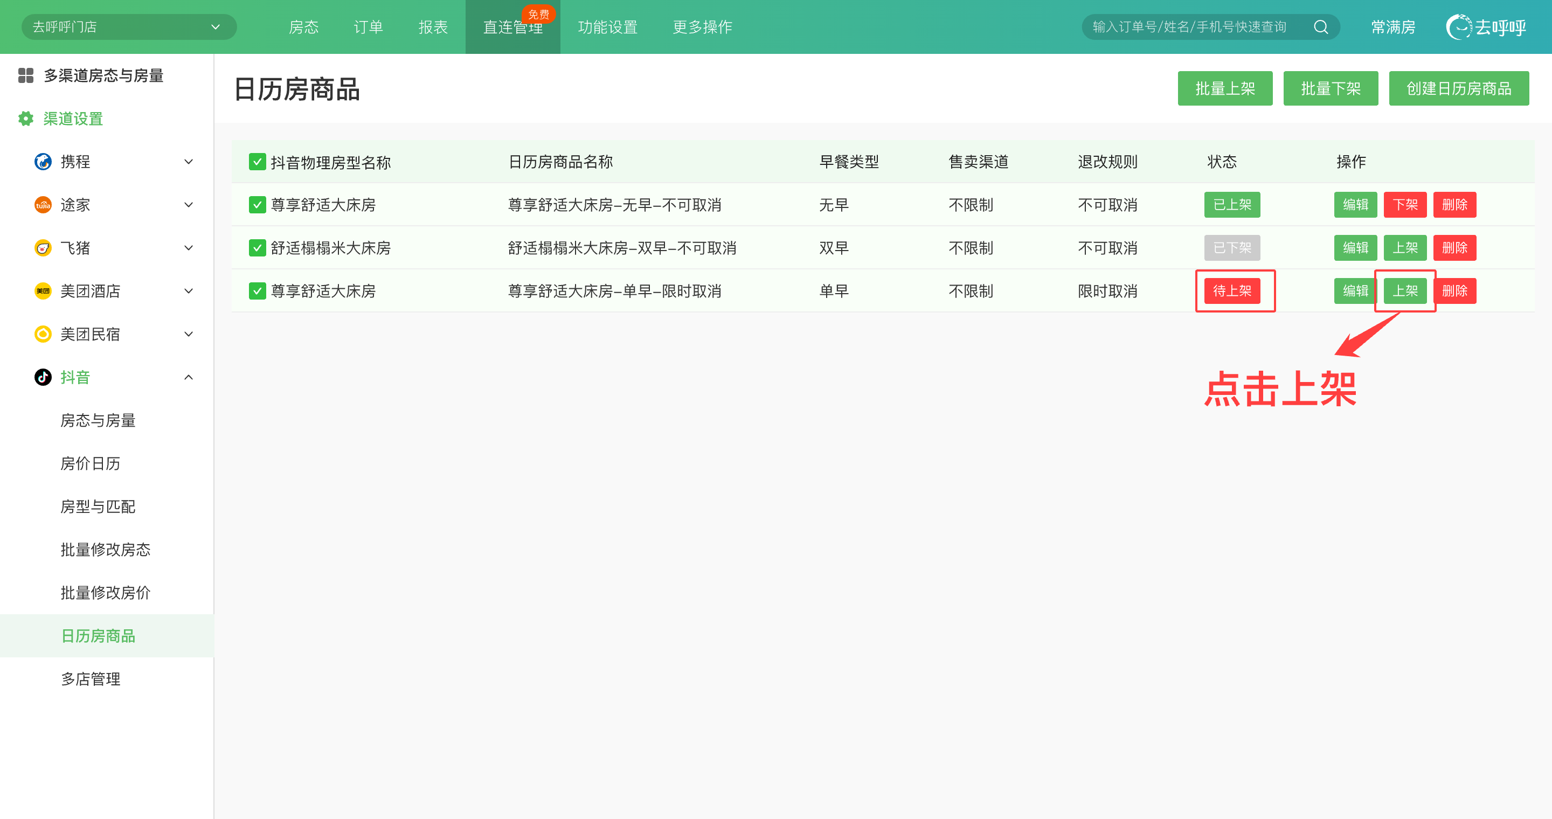The height and width of the screenshot is (819, 1552).
Task: Click 上架 for the 待上架 product
Action: pyautogui.click(x=1404, y=291)
